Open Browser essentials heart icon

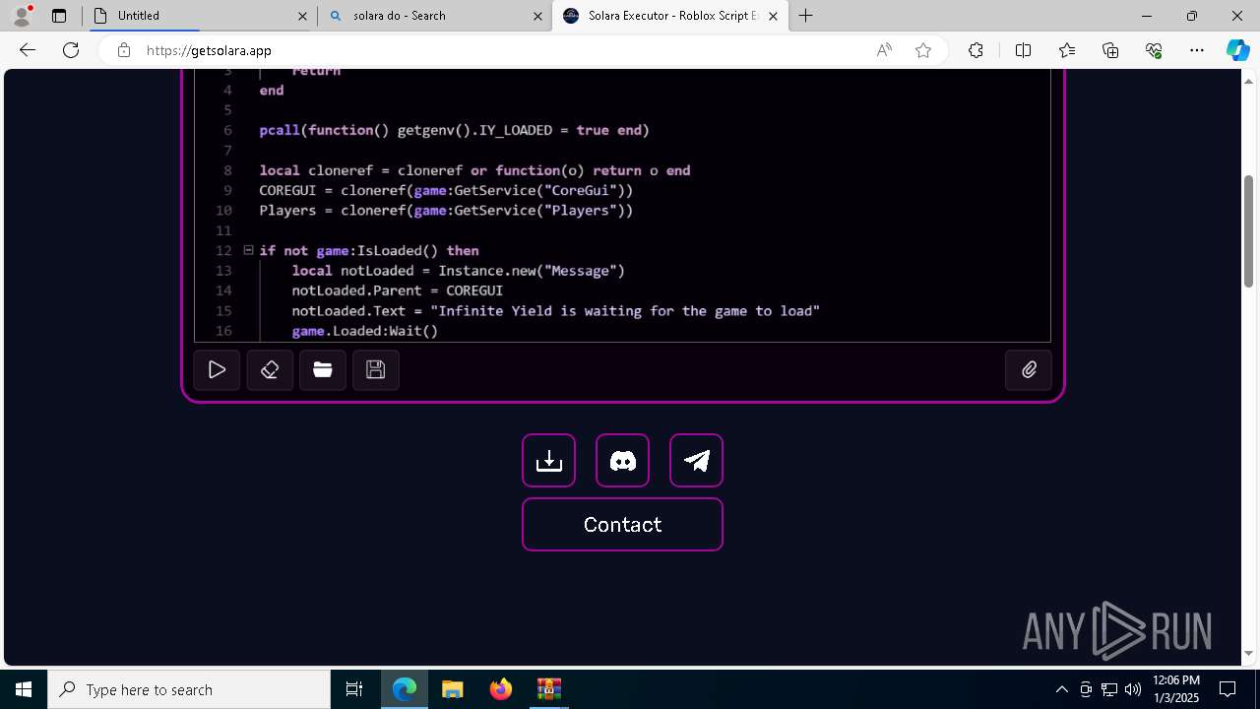pyautogui.click(x=1154, y=50)
